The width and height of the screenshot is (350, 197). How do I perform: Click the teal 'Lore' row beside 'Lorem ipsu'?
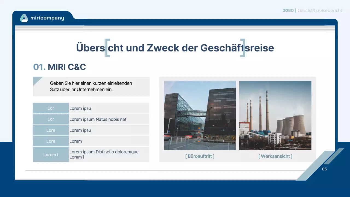pos(51,130)
